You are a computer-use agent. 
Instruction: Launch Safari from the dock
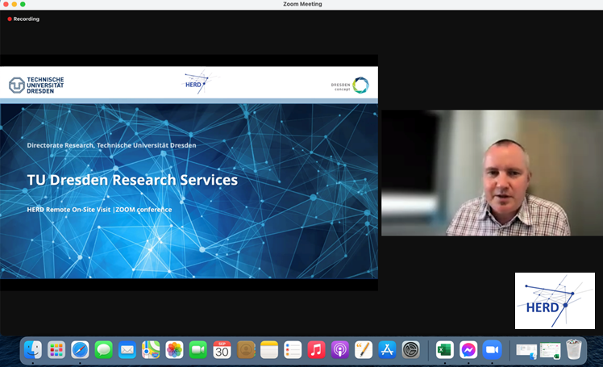80,350
